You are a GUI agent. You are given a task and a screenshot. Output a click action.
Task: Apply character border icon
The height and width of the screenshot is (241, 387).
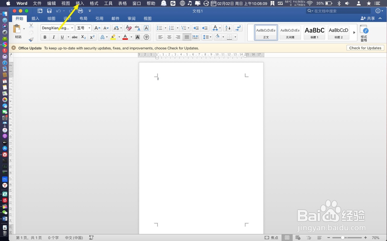click(x=146, y=28)
